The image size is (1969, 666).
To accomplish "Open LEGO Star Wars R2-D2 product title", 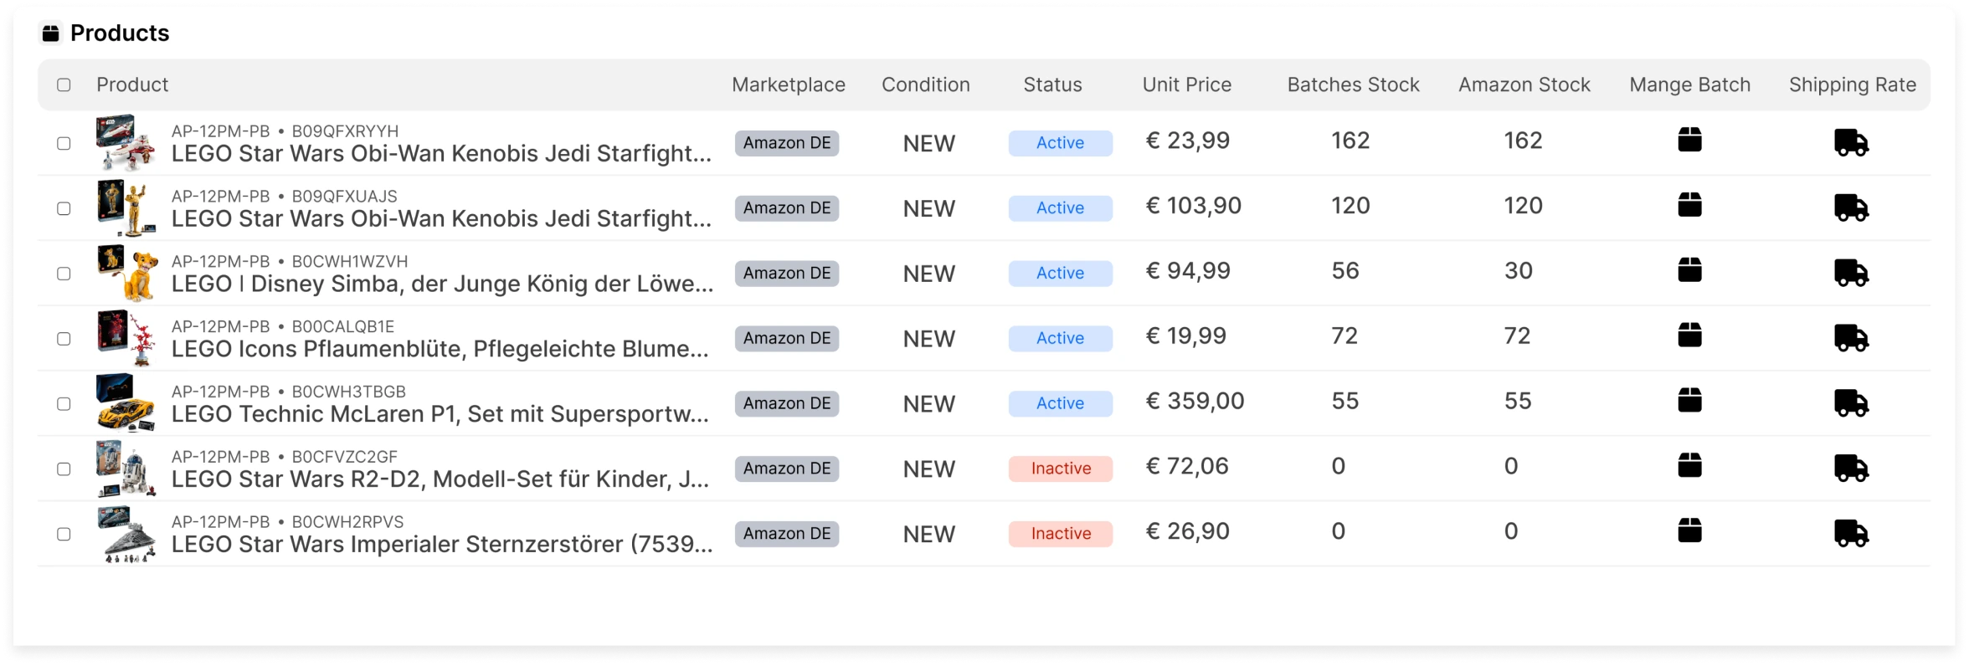I will pyautogui.click(x=440, y=479).
